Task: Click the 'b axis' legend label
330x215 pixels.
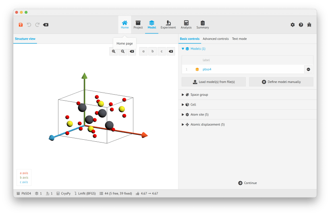Action: (x=24, y=178)
